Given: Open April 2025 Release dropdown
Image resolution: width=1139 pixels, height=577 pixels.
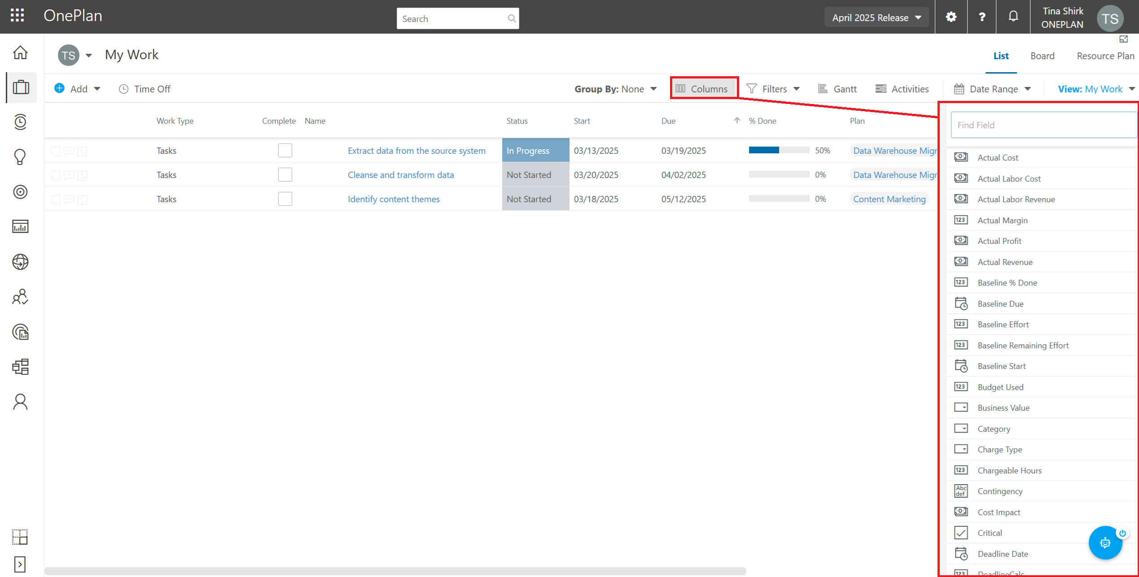Looking at the screenshot, I should tap(876, 17).
